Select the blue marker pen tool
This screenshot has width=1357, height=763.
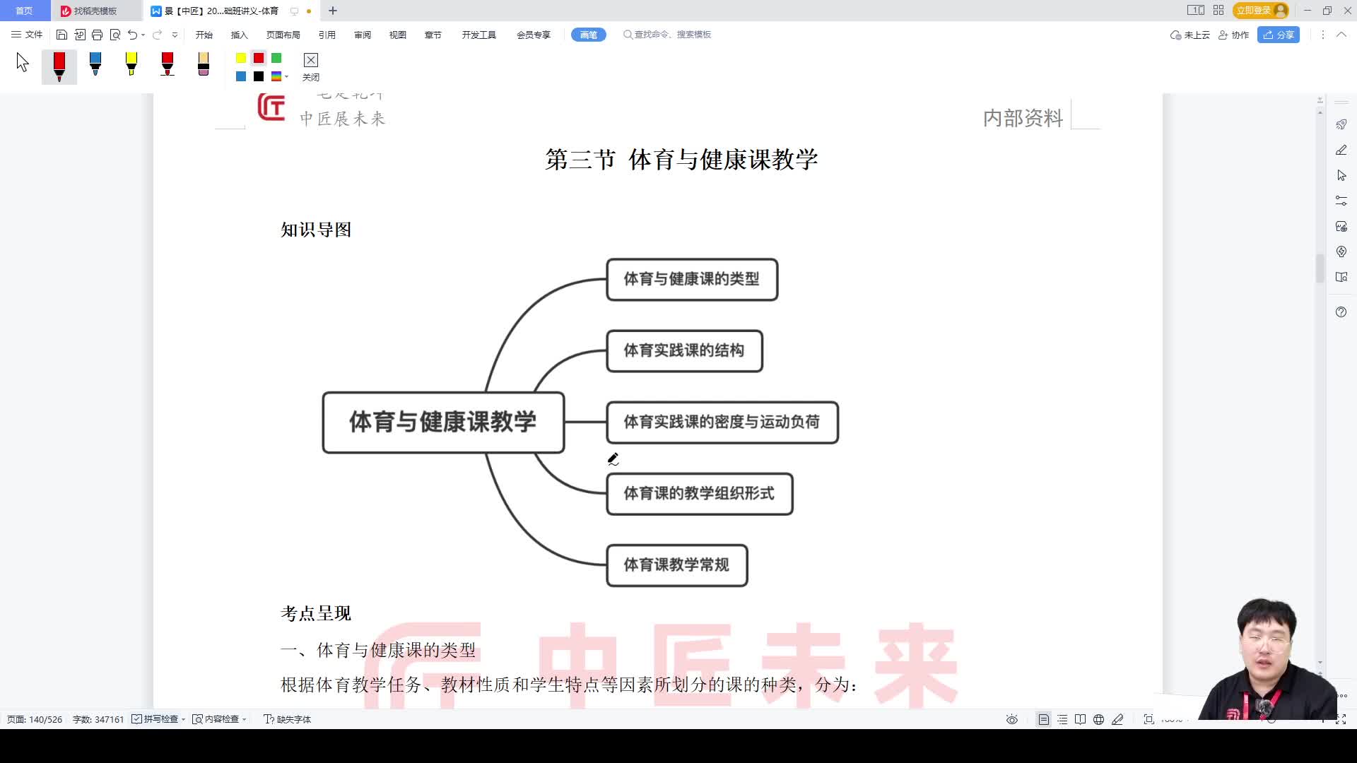pyautogui.click(x=95, y=65)
